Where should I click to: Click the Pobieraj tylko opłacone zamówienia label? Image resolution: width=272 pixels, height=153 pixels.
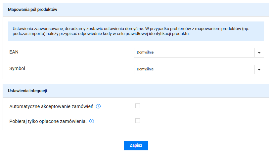point(48,121)
